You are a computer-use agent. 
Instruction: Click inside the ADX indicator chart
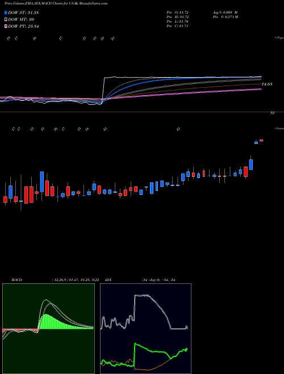[x=145, y=329]
